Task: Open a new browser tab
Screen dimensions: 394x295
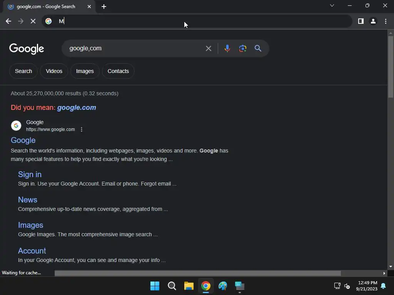Action: [104, 7]
